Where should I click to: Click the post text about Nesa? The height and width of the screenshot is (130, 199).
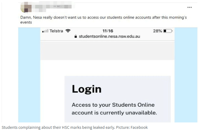tap(103, 20)
